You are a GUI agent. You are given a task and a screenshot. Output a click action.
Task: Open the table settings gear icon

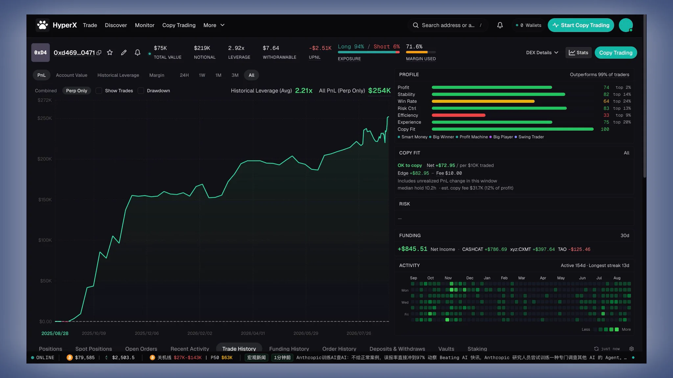pos(631,349)
